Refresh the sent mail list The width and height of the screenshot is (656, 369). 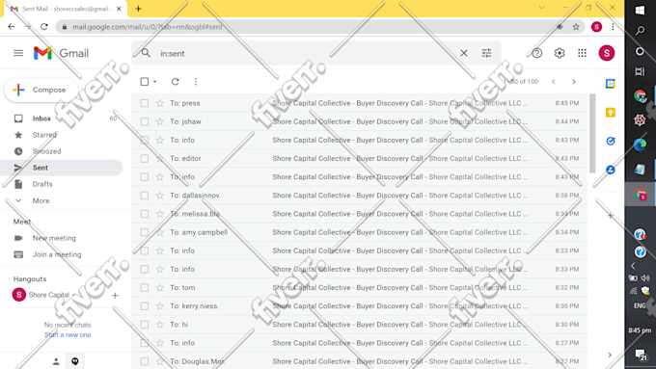pyautogui.click(x=176, y=82)
